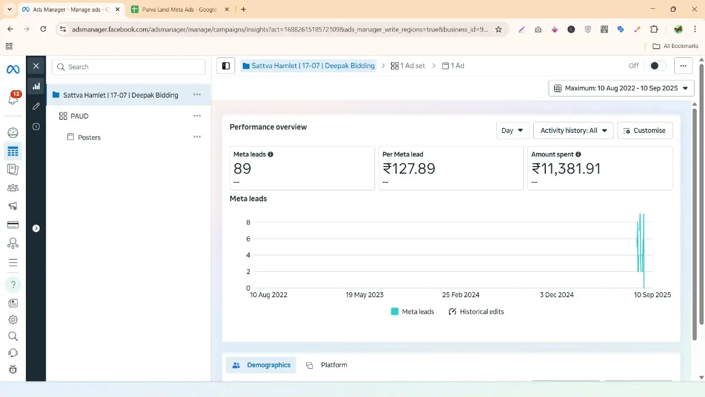Click the pencil edit icon

[36, 106]
